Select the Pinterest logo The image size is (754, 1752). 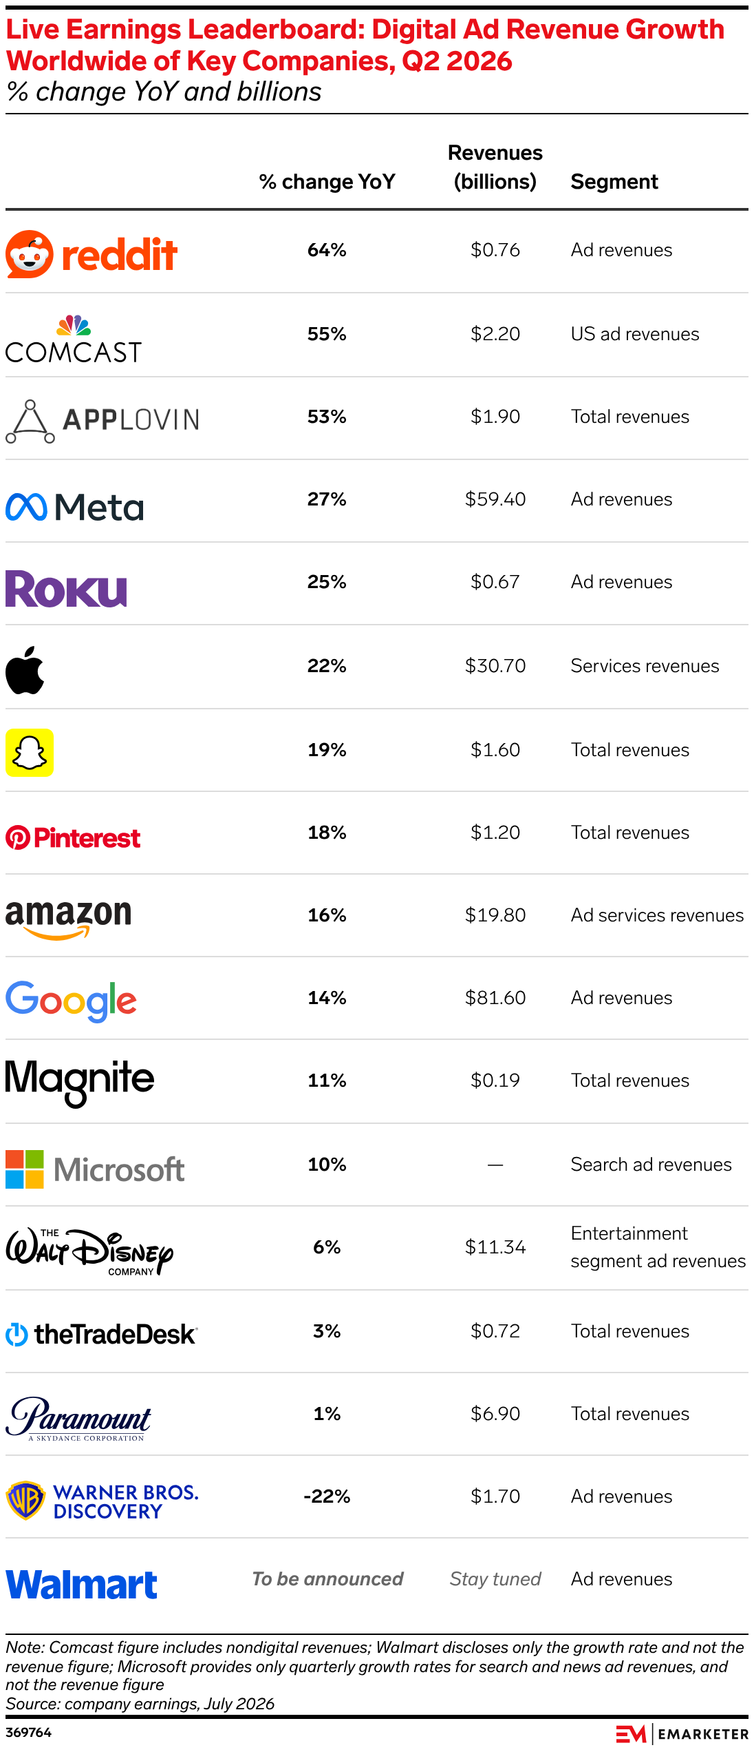(x=73, y=838)
